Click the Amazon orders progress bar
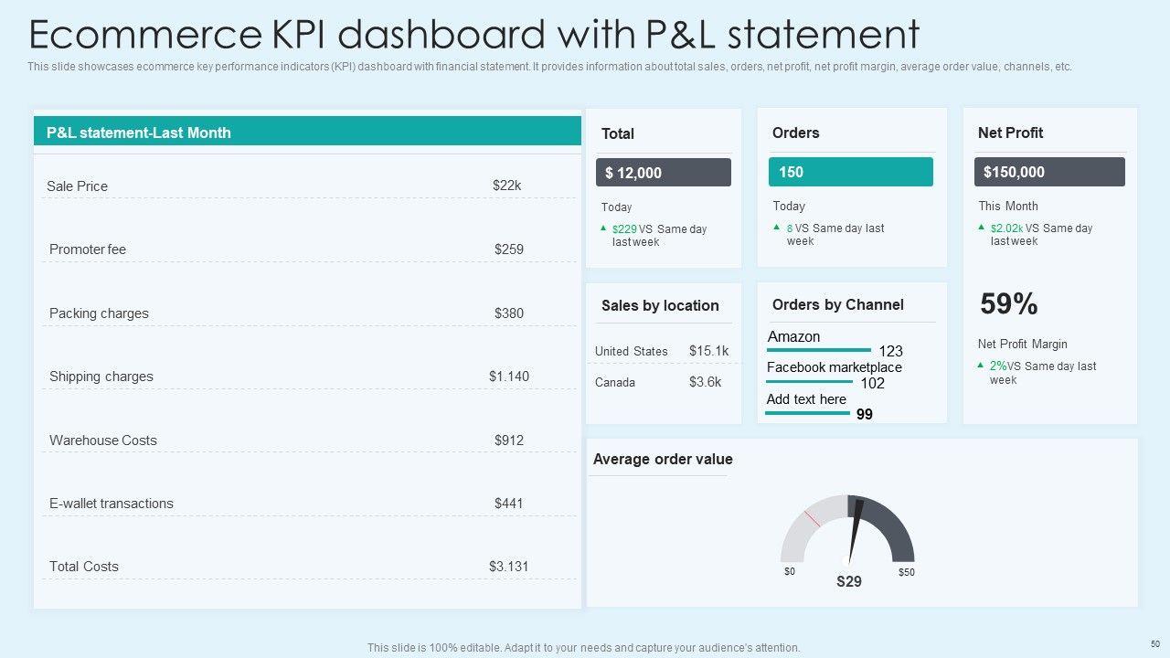Image resolution: width=1170 pixels, height=658 pixels. coord(819,350)
